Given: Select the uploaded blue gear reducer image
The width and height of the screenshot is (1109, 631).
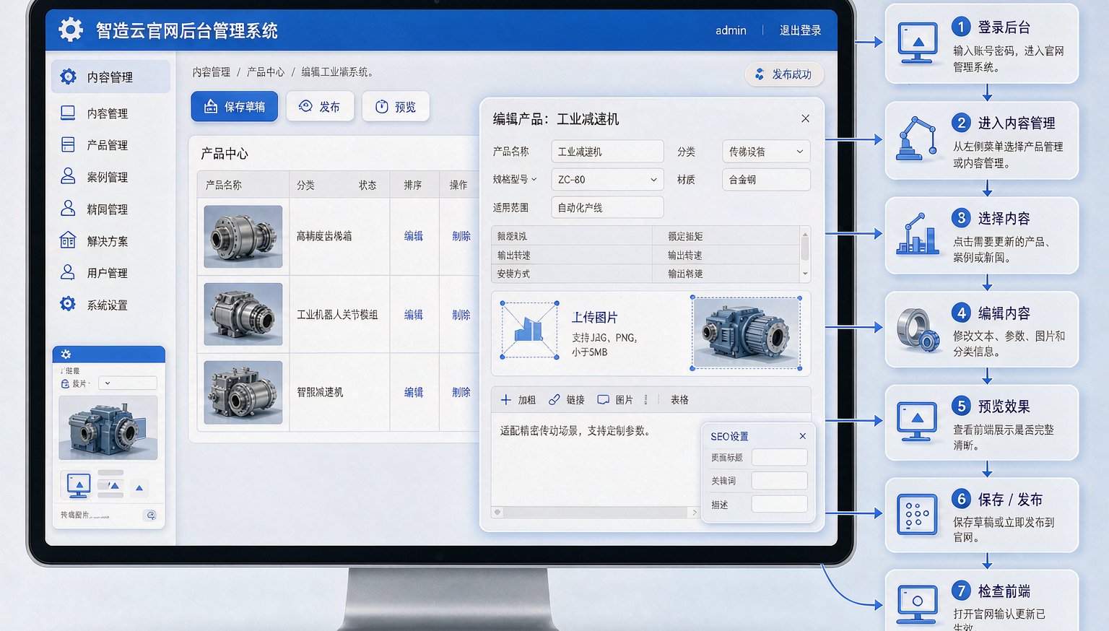Looking at the screenshot, I should click(x=746, y=333).
